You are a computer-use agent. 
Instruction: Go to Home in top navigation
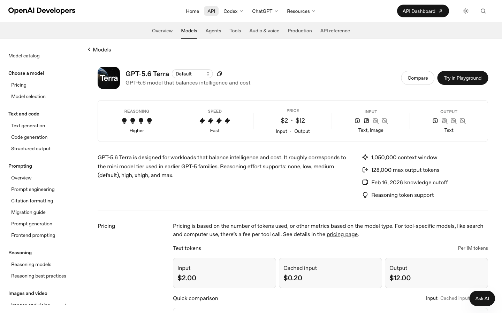point(192,11)
